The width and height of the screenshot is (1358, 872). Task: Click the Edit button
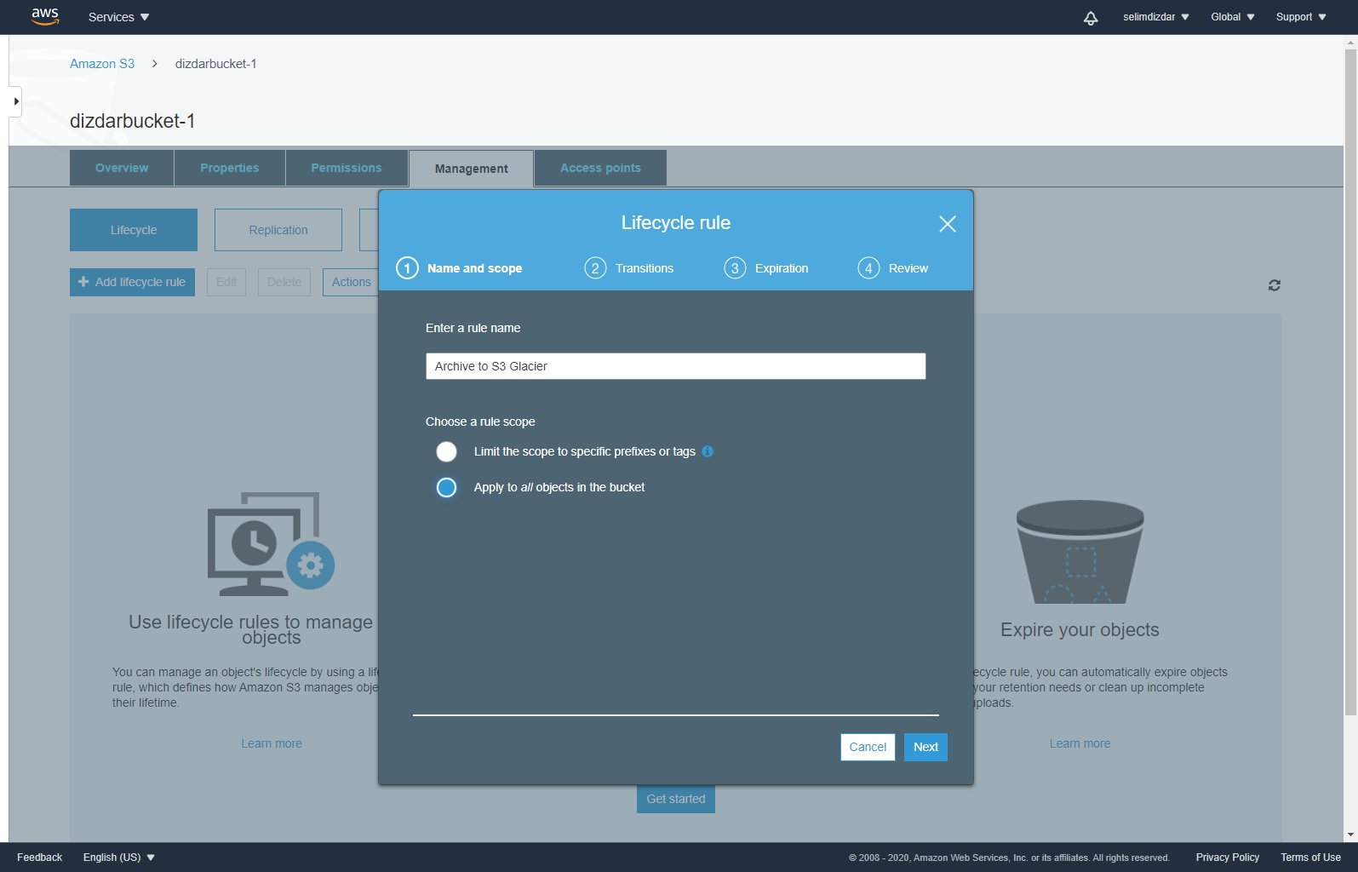[226, 282]
